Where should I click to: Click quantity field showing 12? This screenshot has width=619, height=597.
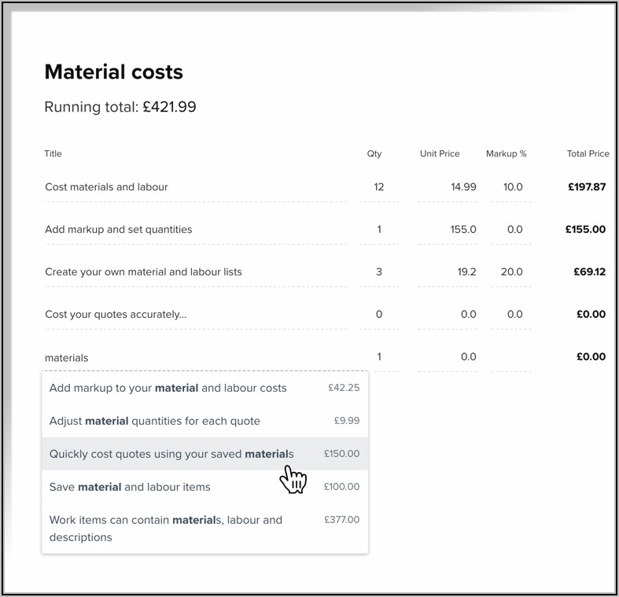point(379,187)
